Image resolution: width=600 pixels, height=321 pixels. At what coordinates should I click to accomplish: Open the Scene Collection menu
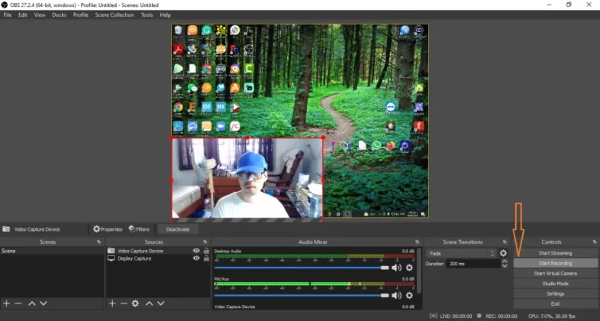[114, 15]
